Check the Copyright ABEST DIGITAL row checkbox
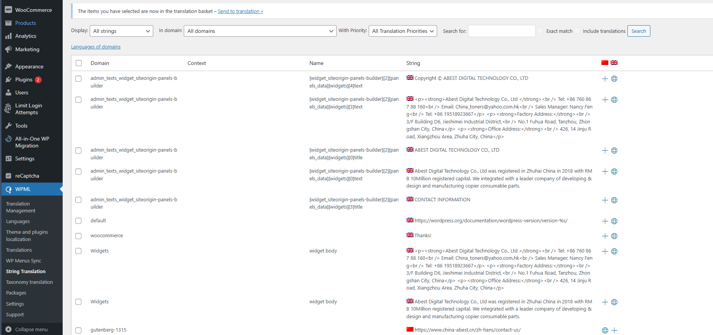 (x=78, y=79)
